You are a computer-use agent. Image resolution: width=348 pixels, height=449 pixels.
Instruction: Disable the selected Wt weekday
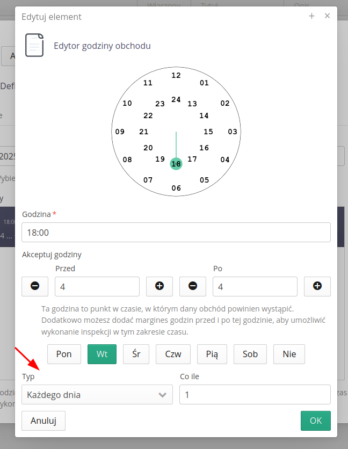(x=102, y=354)
